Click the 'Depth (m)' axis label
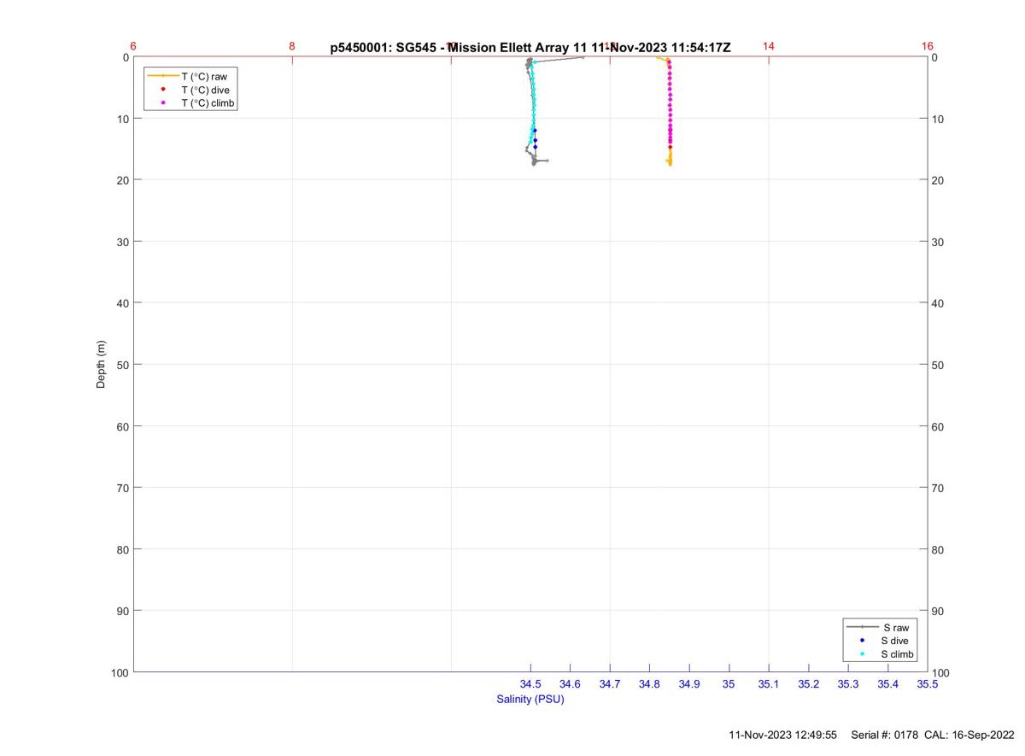The height and width of the screenshot is (756, 1025). tap(101, 365)
